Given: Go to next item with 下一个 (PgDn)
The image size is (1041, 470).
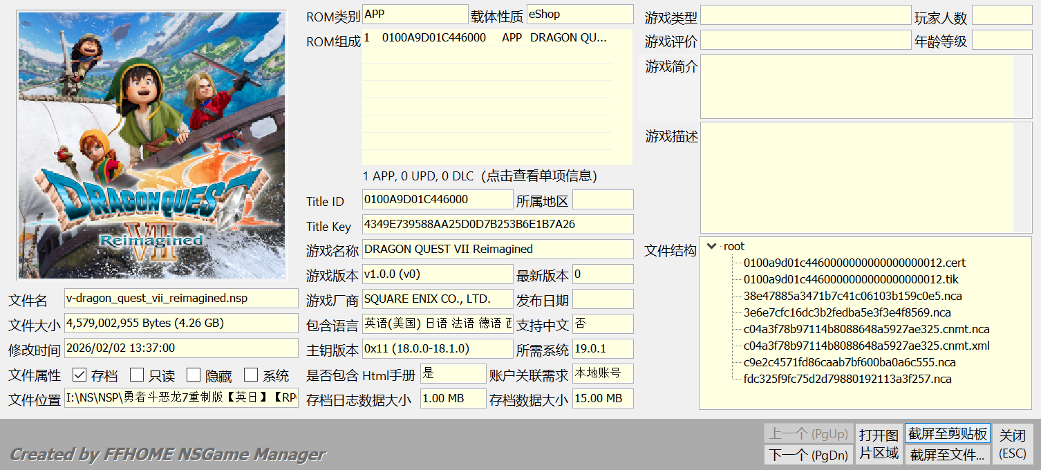Looking at the screenshot, I should [x=808, y=455].
